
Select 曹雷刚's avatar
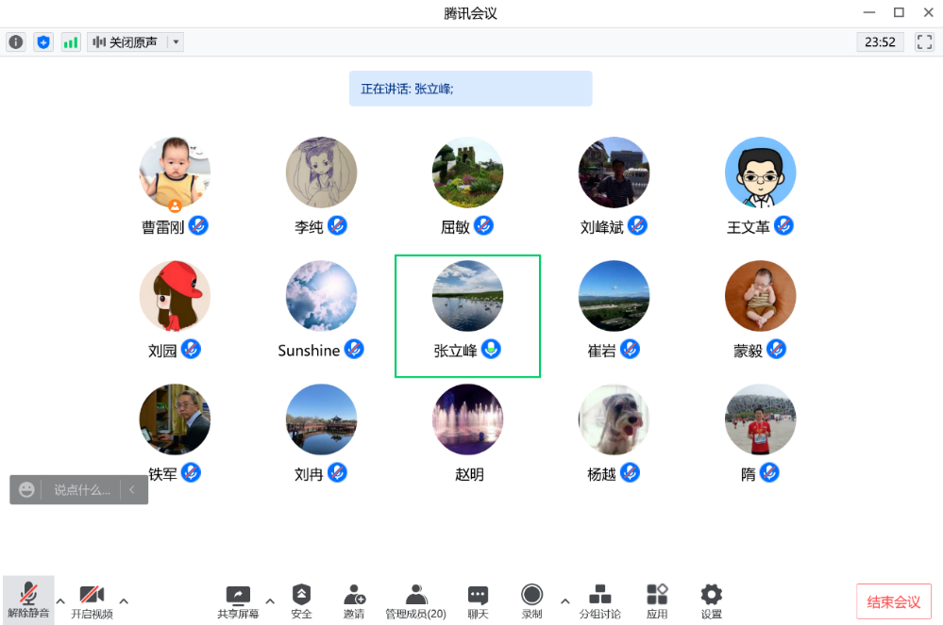click(175, 173)
